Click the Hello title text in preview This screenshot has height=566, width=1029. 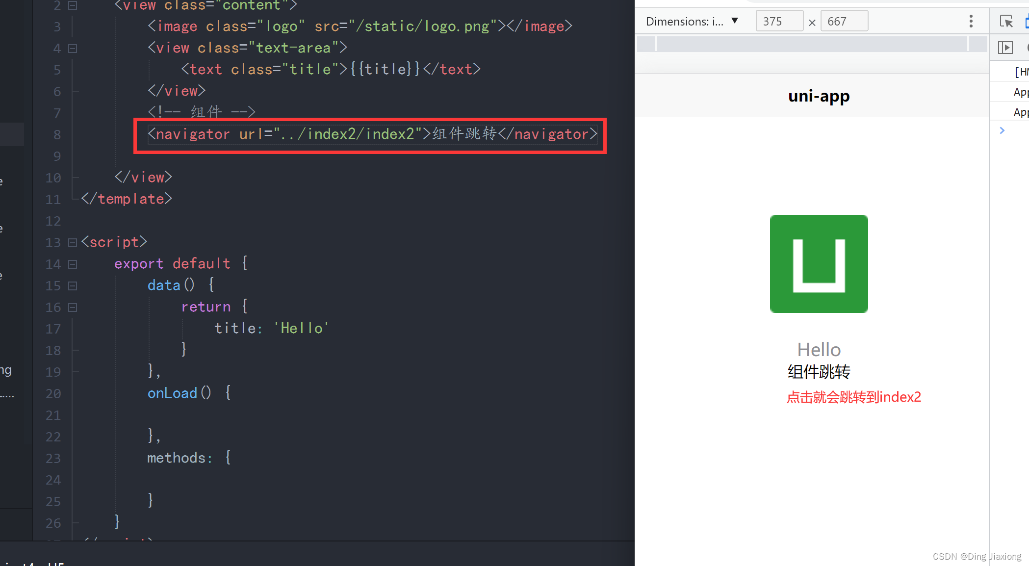coord(819,350)
